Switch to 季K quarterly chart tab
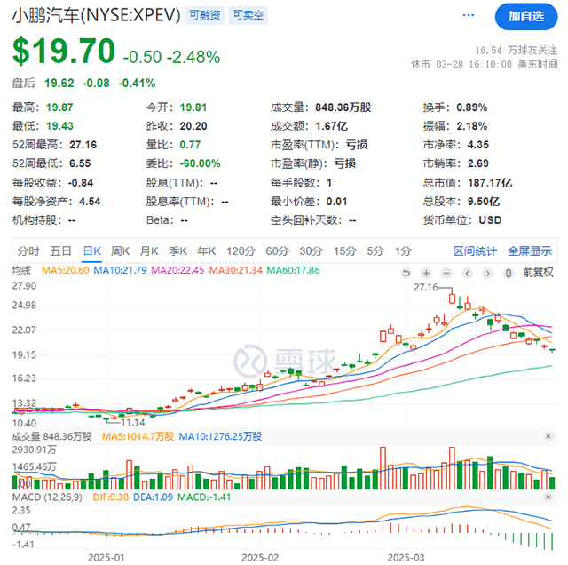 point(177,251)
